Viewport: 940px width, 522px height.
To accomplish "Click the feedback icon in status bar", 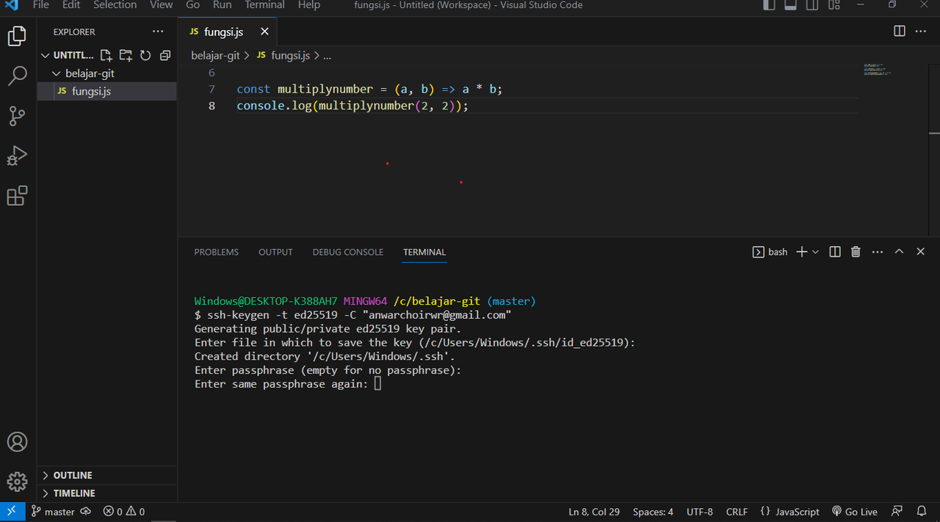I will pyautogui.click(x=897, y=512).
